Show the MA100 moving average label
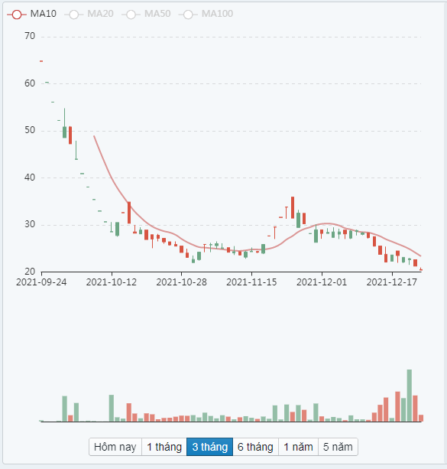 pyautogui.click(x=217, y=14)
